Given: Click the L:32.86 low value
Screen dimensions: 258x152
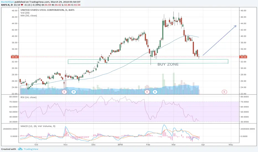Looking at the screenshot, I should (x=66, y=5).
